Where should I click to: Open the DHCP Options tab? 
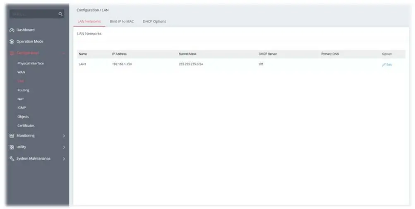tap(154, 22)
